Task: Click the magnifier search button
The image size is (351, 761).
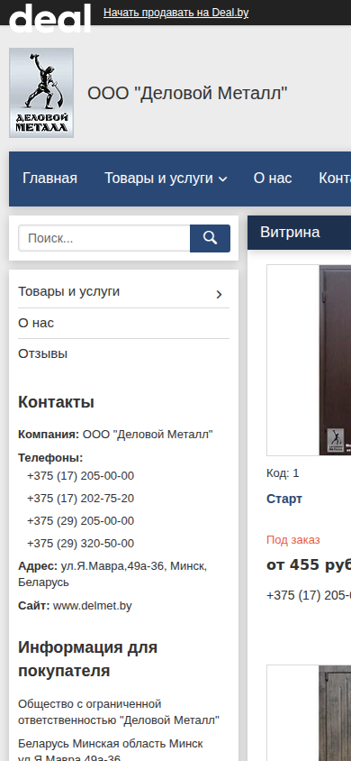Action: (x=210, y=238)
